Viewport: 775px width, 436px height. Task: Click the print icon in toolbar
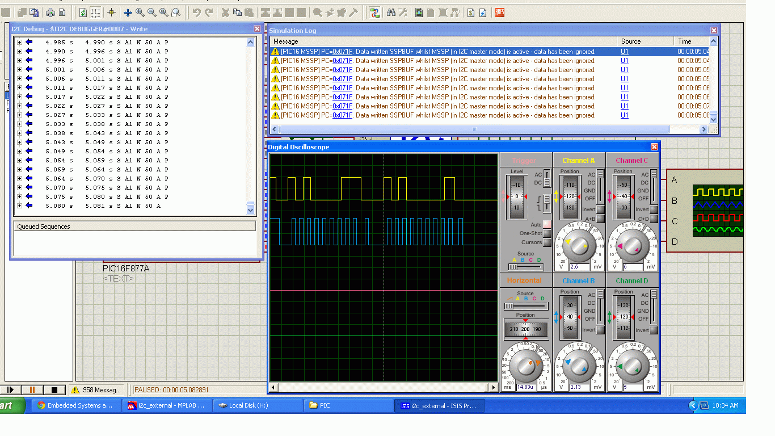(50, 12)
